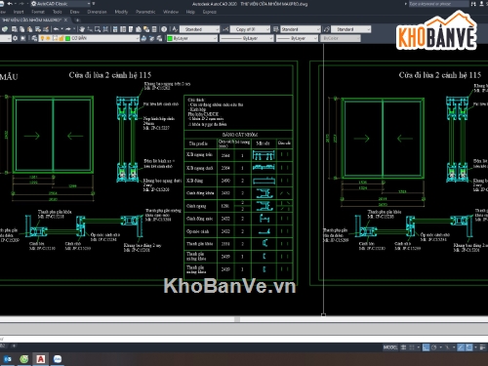Screen dimensions: 488x366
Task: Toggle the grid display in the status bar
Action: coord(403,347)
